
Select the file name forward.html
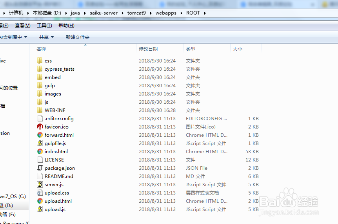pyautogui.click(x=59, y=135)
